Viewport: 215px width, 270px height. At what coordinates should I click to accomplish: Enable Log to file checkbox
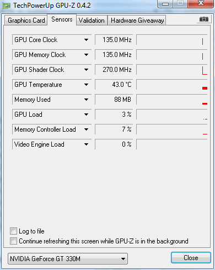(x=13, y=231)
